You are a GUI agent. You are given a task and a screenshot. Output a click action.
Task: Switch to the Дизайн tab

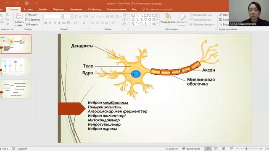coord(42,9)
